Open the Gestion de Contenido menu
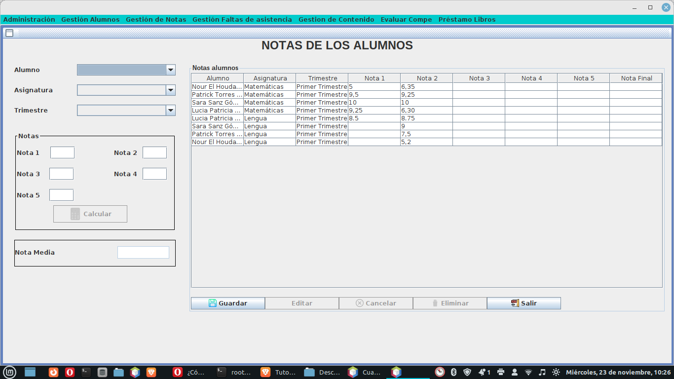 [337, 20]
